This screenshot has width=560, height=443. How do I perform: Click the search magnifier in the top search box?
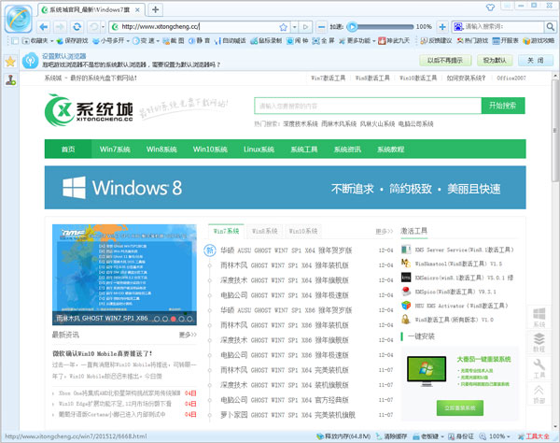point(550,27)
